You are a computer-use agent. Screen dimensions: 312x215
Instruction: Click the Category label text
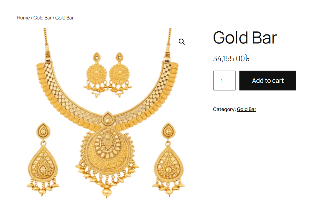224,109
